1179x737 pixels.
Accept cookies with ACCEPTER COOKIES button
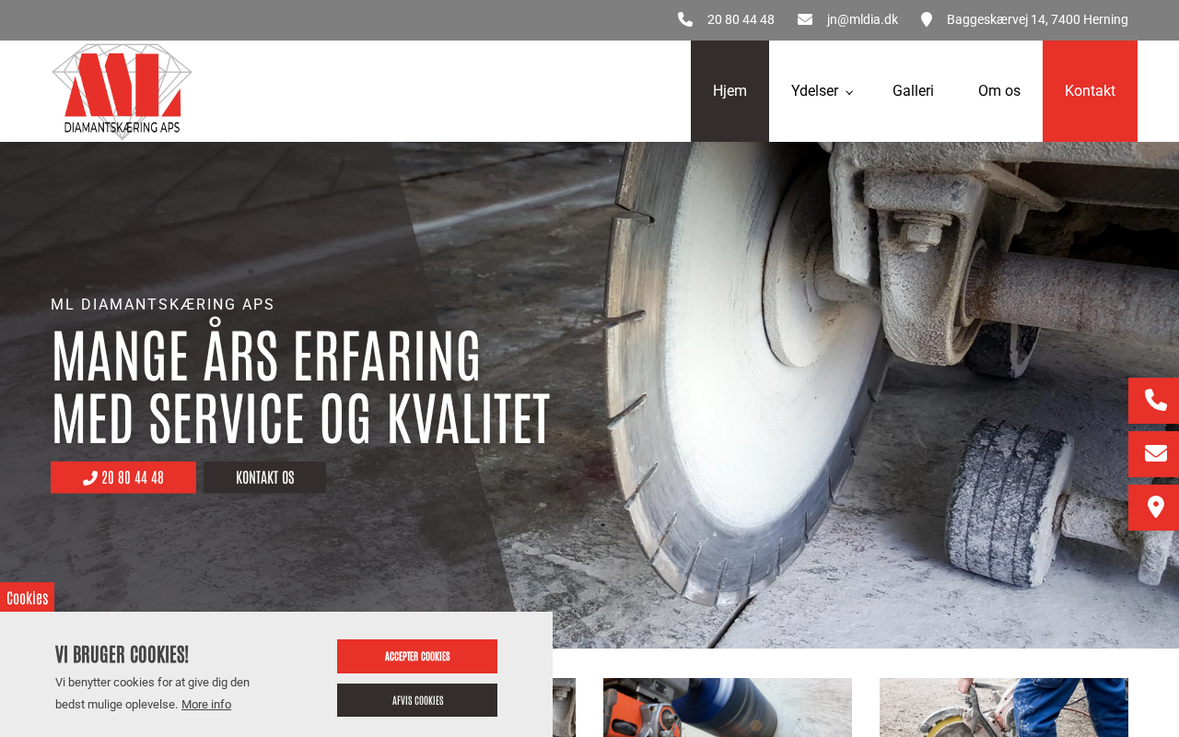point(417,656)
